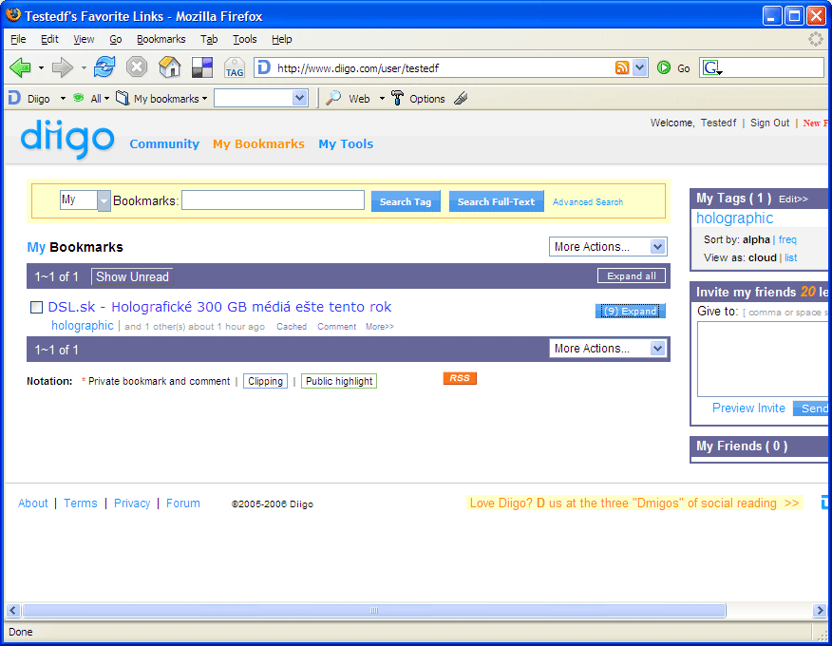Click the Forward arrow icon

pyautogui.click(x=63, y=68)
